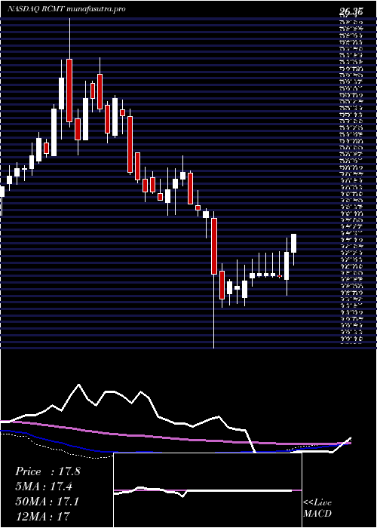The image size is (377, 528).
Task: Select the 50MA : 17.1 value
Action: point(47,502)
